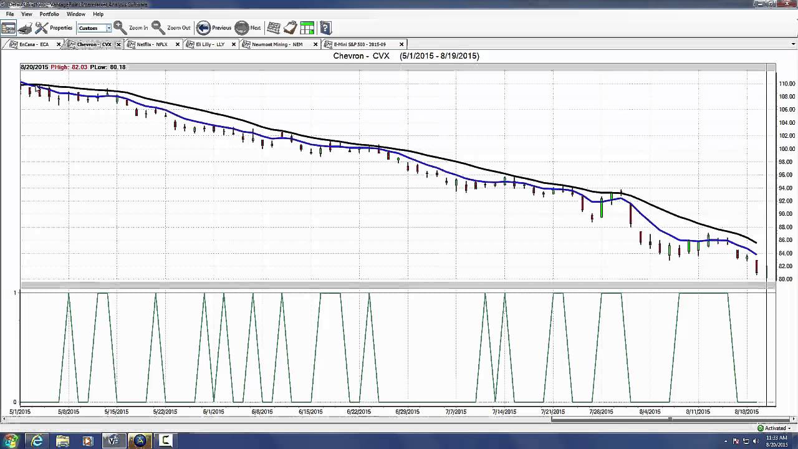Click the PLow: 80.18 value
This screenshot has height=449, width=798.
107,67
